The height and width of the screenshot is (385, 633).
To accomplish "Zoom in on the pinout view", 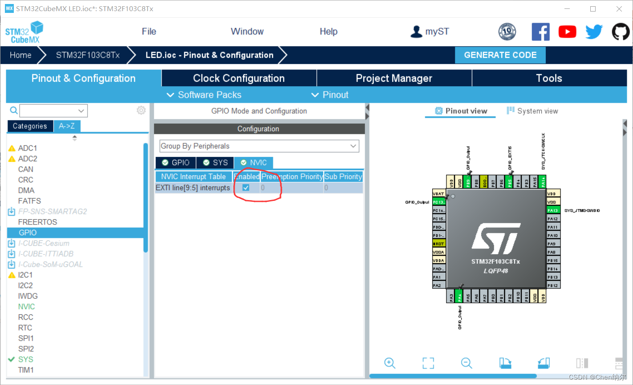I will coord(390,363).
